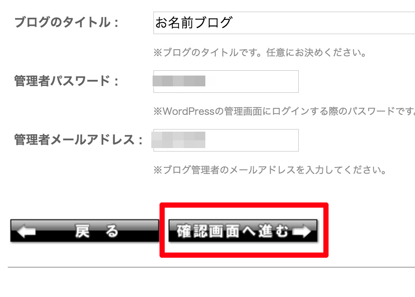This screenshot has width=415, height=297.
Task: Proceed with the 確認画面へ進む button
Action: (x=243, y=231)
